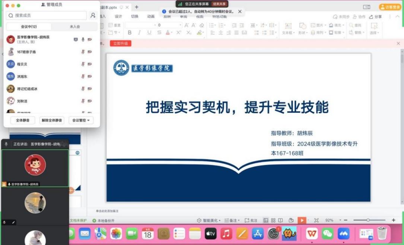Click the zoom slider in the status bar

coord(368,220)
